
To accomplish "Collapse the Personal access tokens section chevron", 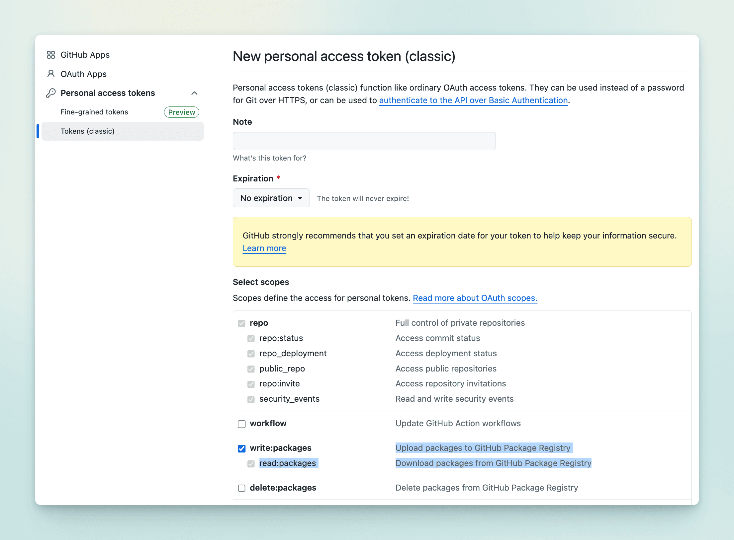I will tap(195, 93).
